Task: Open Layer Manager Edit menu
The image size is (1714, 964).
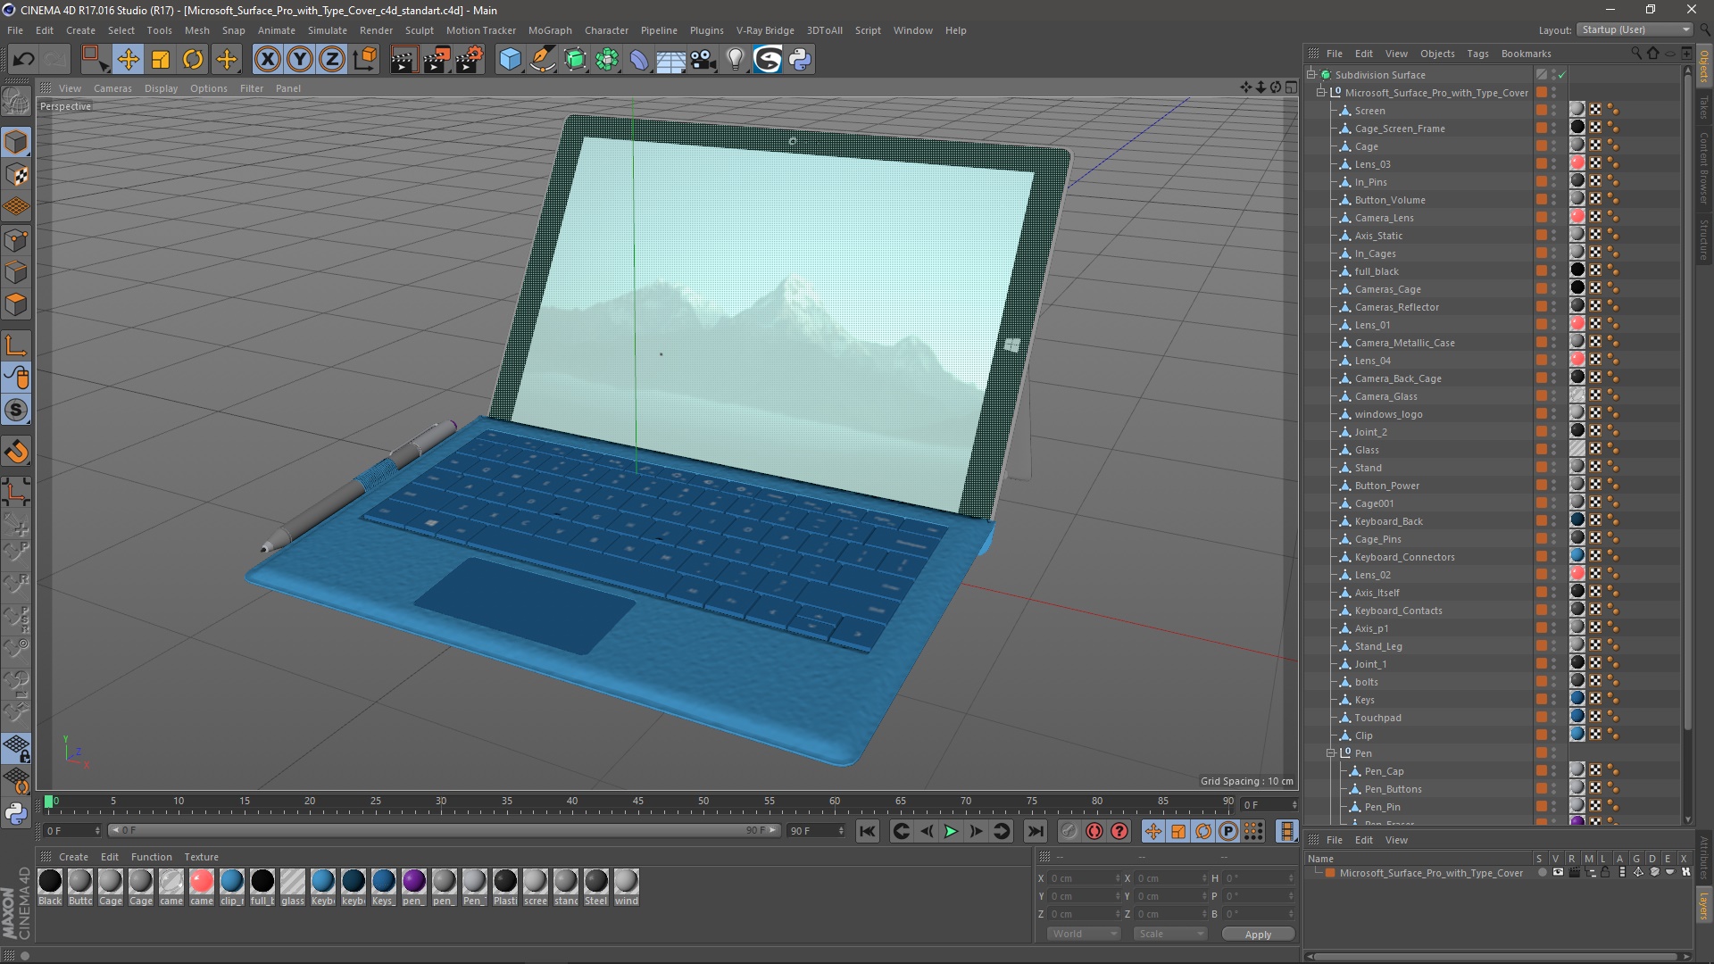Action: click(1363, 840)
